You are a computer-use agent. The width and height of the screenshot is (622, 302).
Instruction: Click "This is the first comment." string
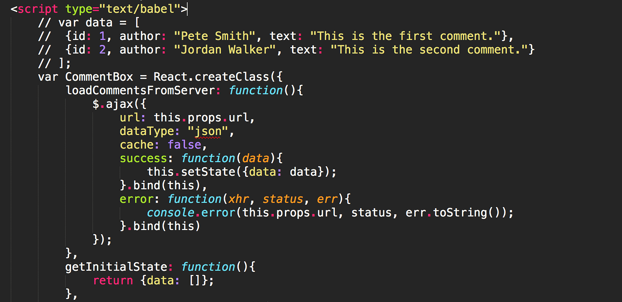[x=412, y=36]
